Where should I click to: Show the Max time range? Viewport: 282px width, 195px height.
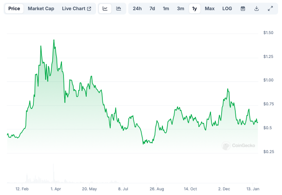pyautogui.click(x=210, y=9)
